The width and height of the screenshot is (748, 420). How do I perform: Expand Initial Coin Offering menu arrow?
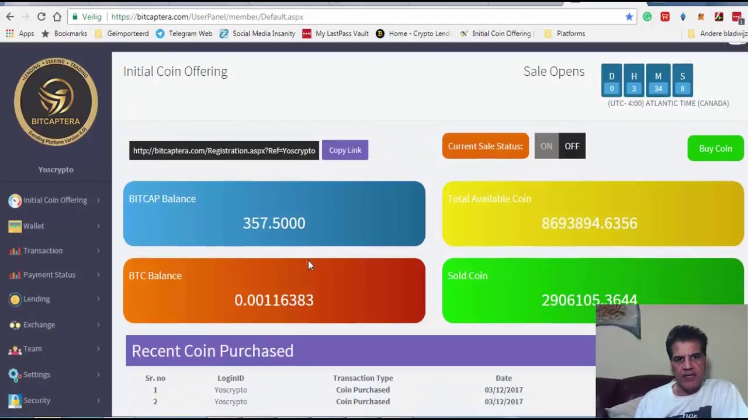point(98,200)
